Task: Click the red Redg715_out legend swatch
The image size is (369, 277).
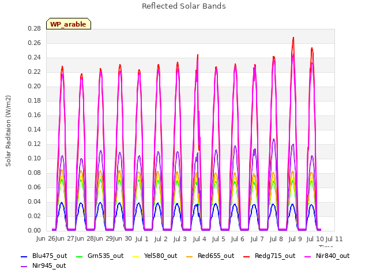Action: pos(246,256)
